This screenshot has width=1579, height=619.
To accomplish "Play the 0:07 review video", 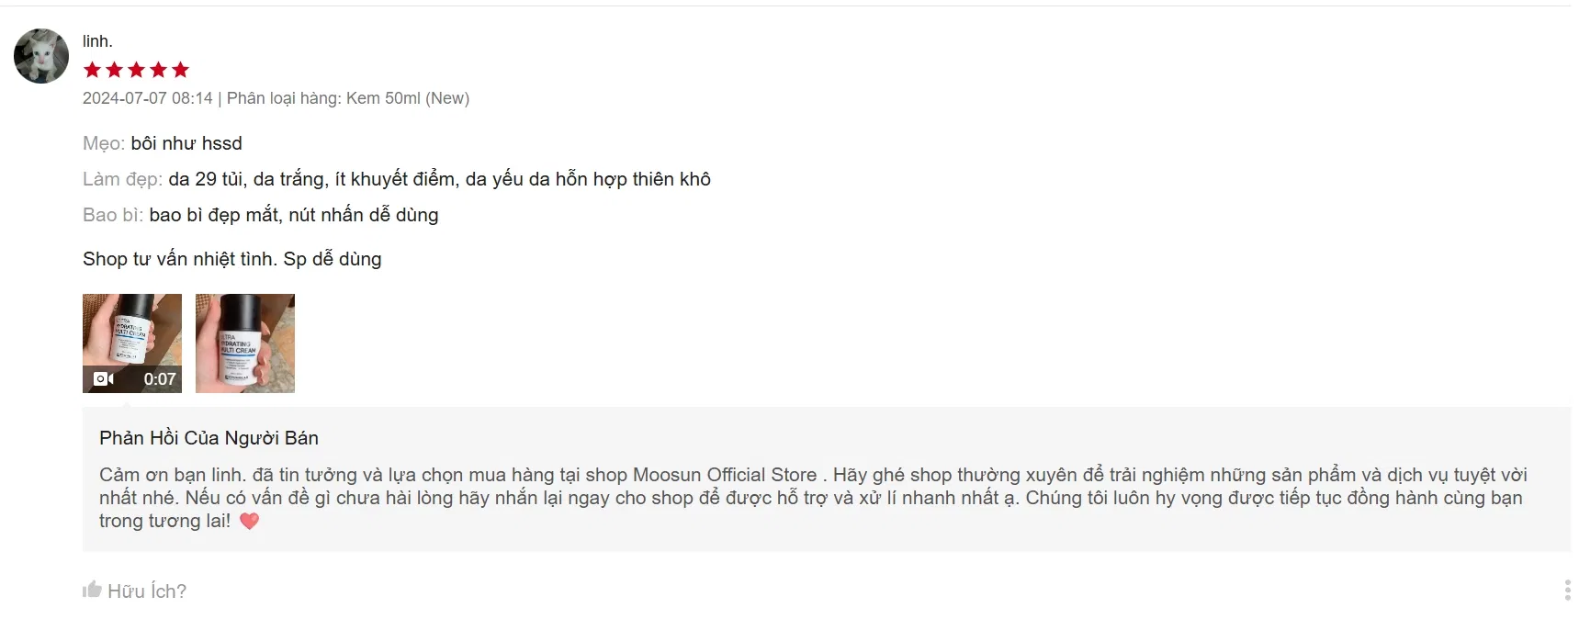I will tap(132, 343).
